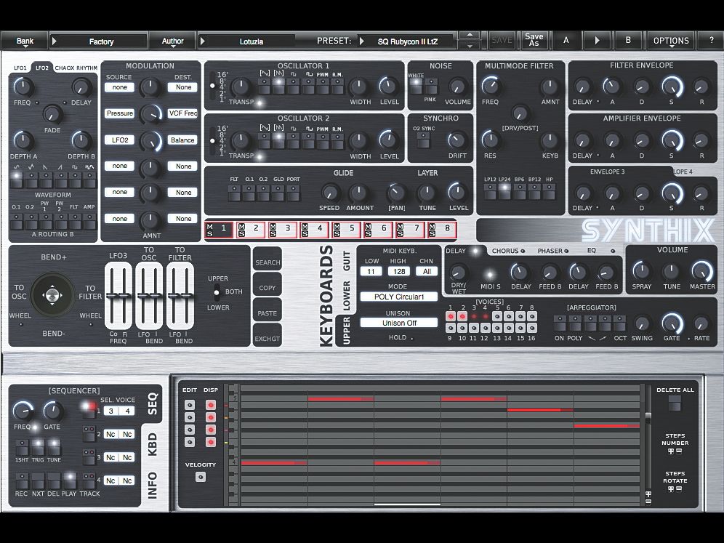This screenshot has width=724, height=543.
Task: Select the LP24 filter type
Action: (x=504, y=190)
